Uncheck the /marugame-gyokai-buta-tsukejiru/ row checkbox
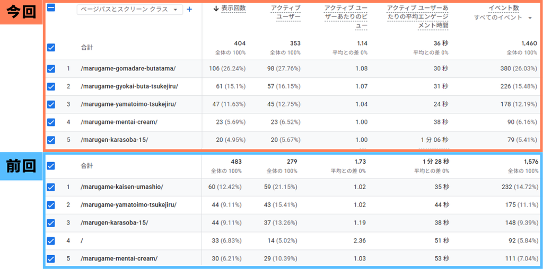Image resolution: width=543 pixels, height=269 pixels. coord(51,86)
